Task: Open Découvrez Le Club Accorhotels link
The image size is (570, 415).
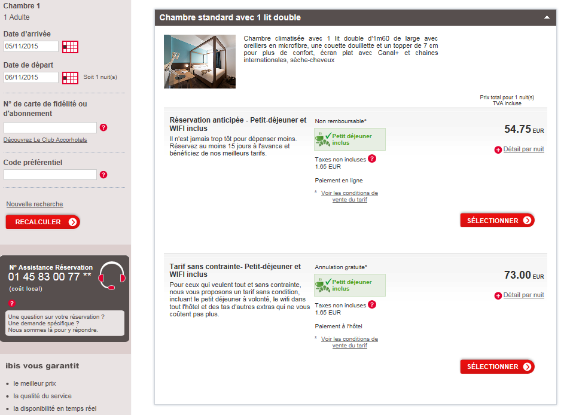Action: (45, 140)
